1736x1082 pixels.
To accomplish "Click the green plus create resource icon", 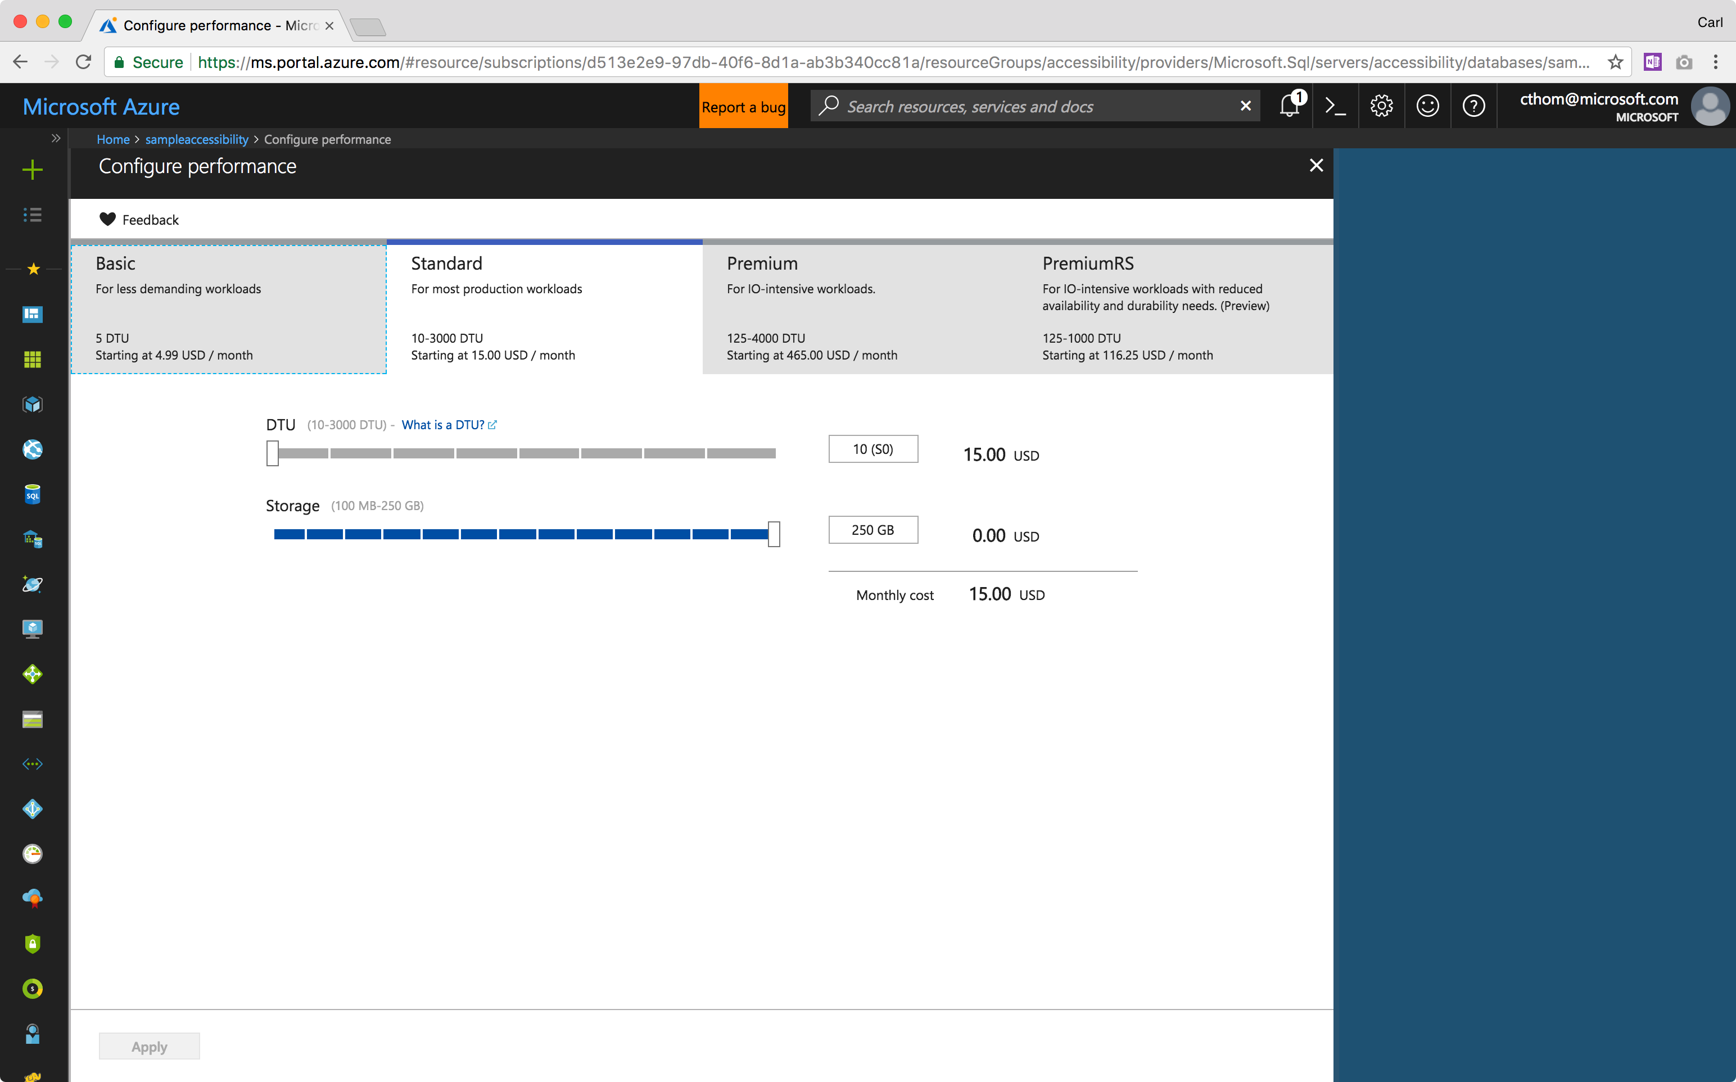I will 32,170.
